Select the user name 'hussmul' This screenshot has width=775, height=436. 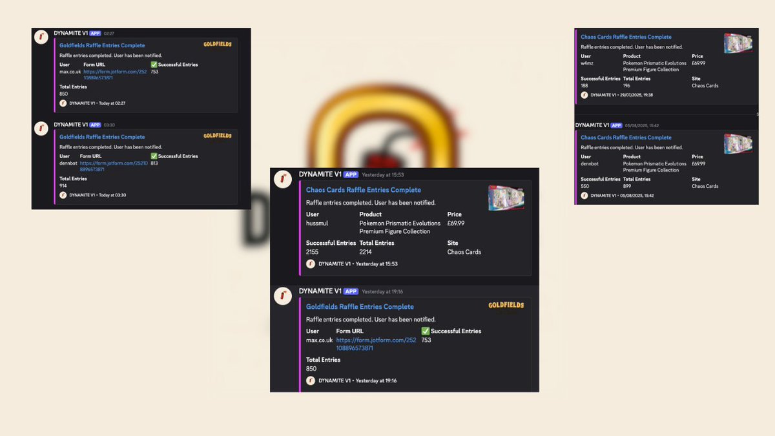click(318, 223)
